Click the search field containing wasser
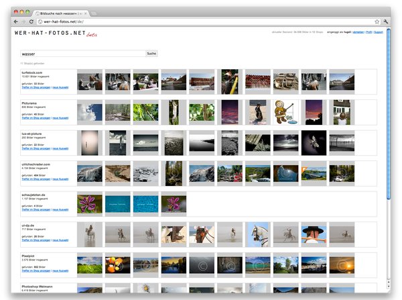This screenshot has width=402, height=300. pyautogui.click(x=83, y=54)
